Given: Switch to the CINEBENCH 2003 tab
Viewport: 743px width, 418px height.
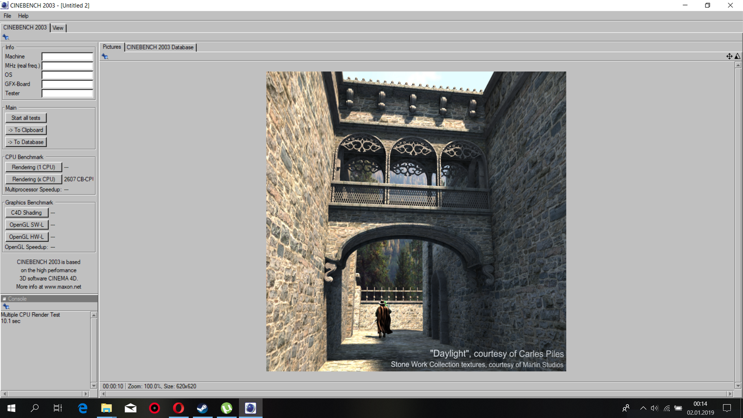Looking at the screenshot, I should pyautogui.click(x=25, y=27).
